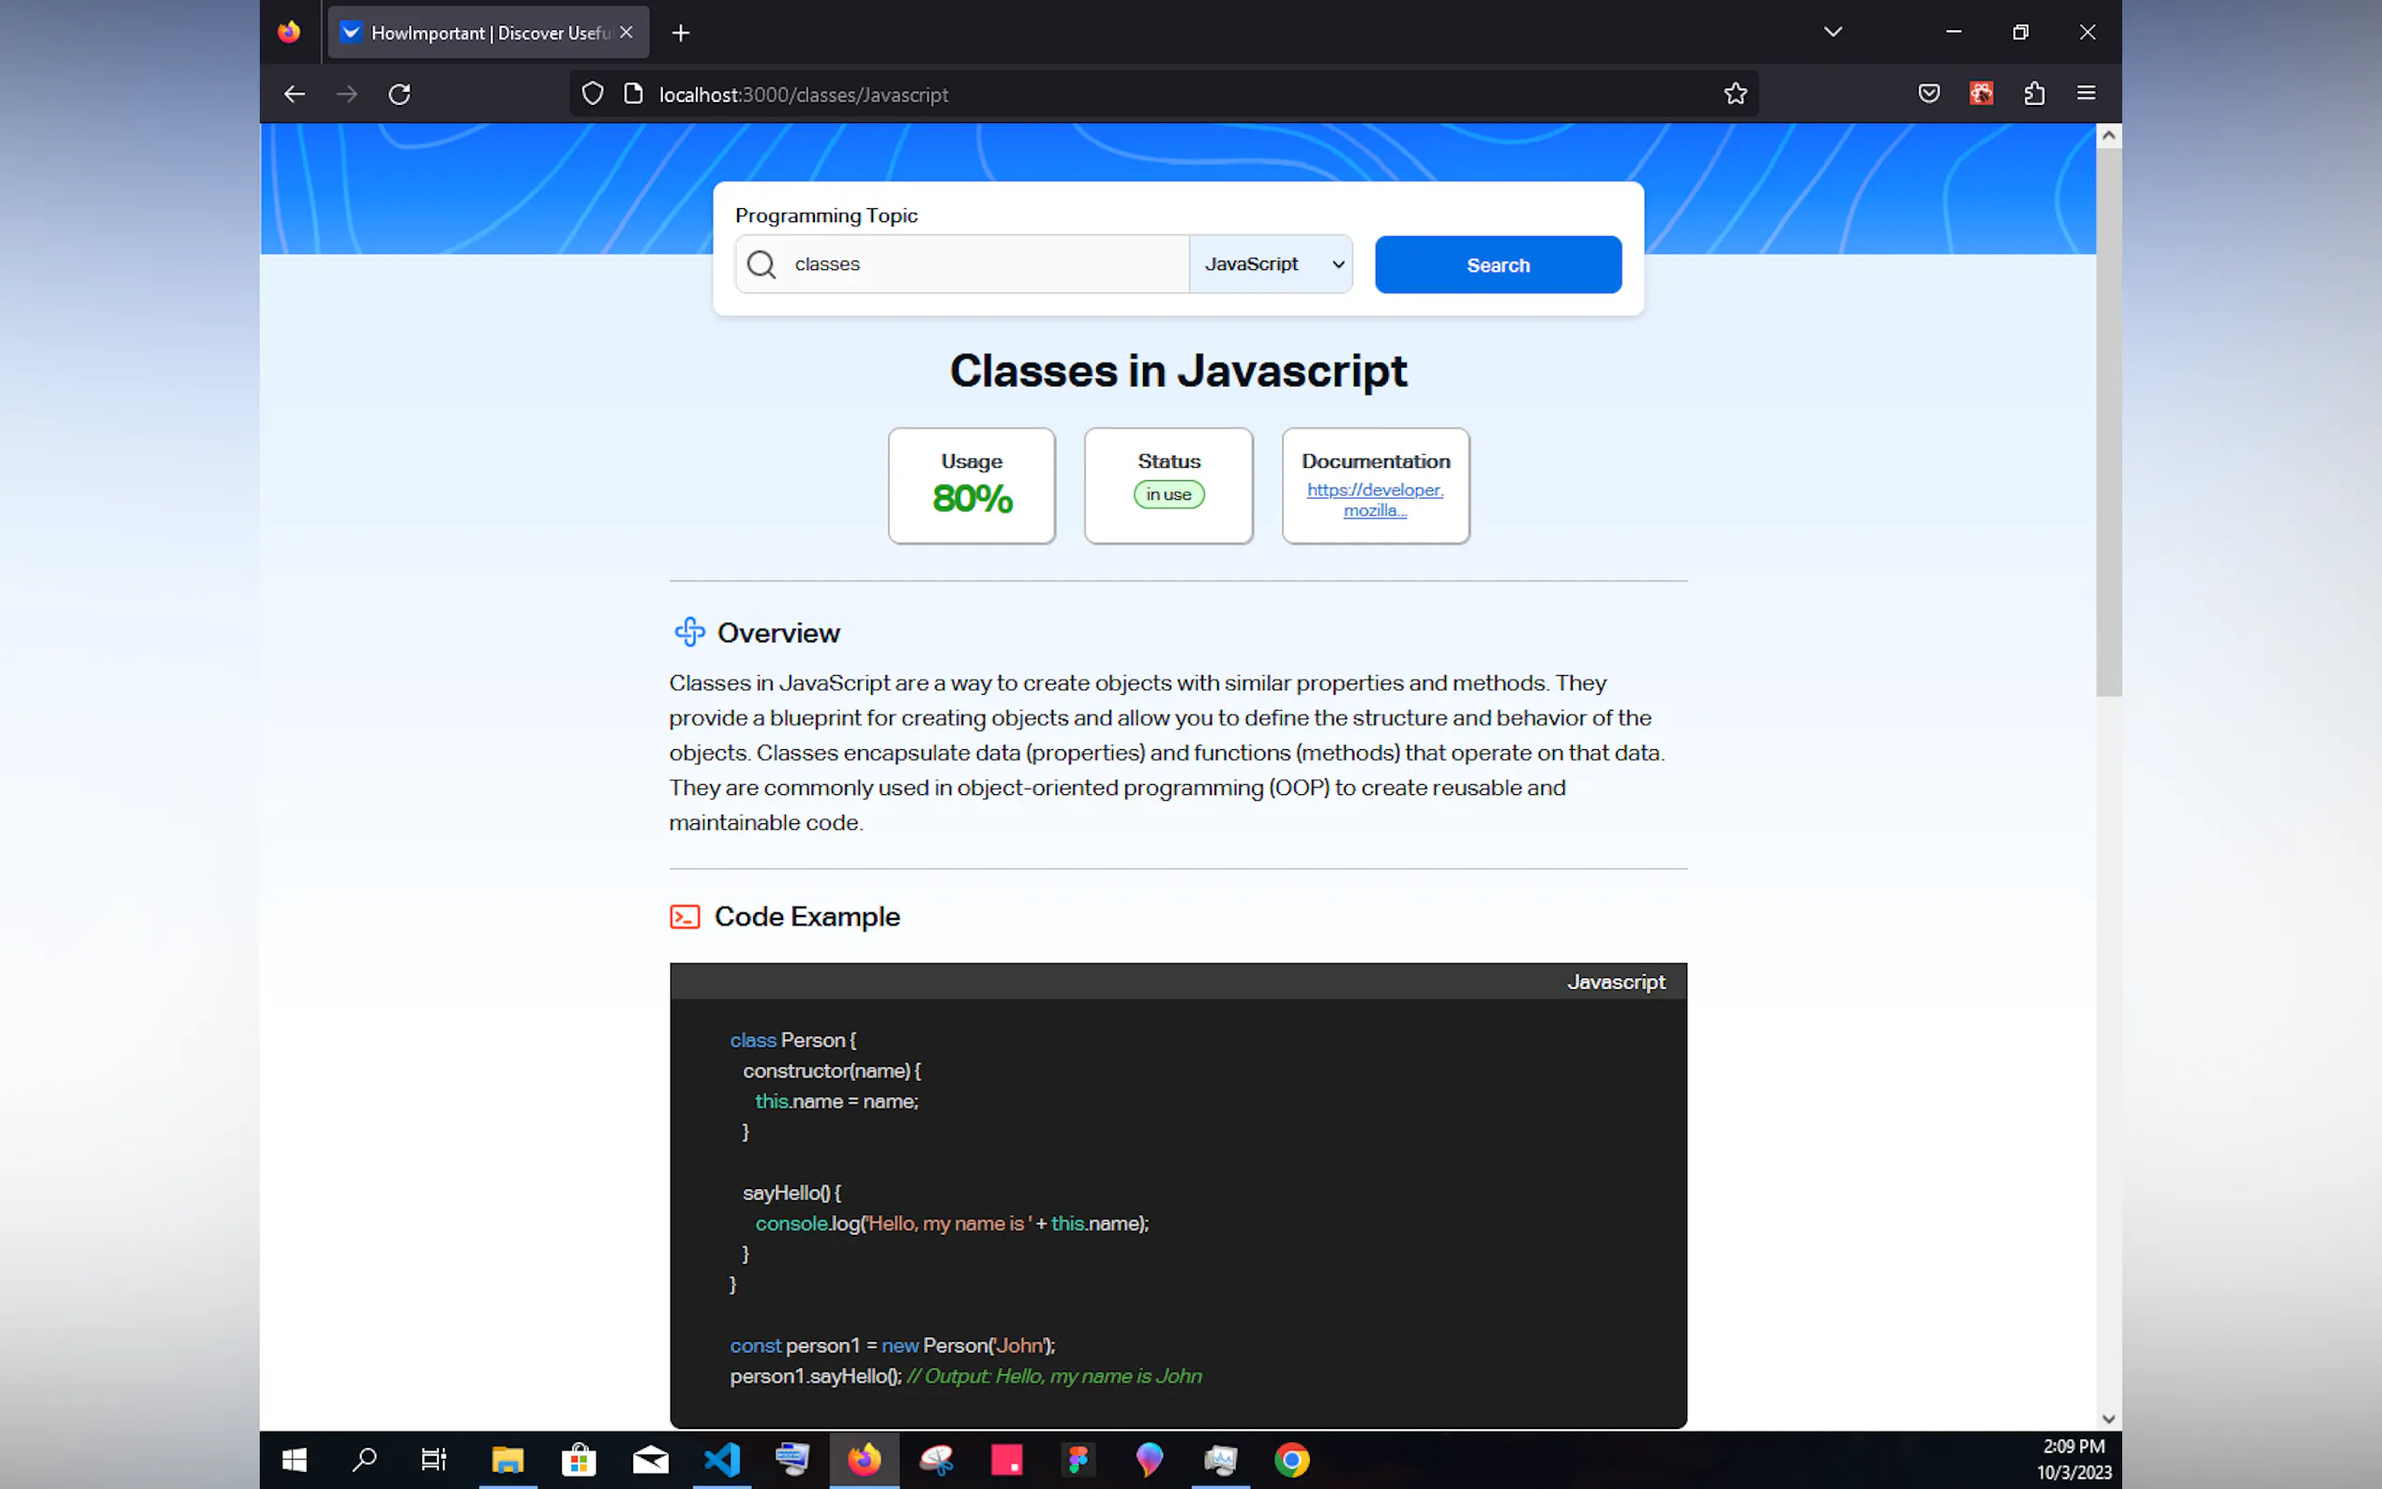The width and height of the screenshot is (2382, 1489).
Task: Click the tracking protection shield icon
Action: [x=592, y=95]
